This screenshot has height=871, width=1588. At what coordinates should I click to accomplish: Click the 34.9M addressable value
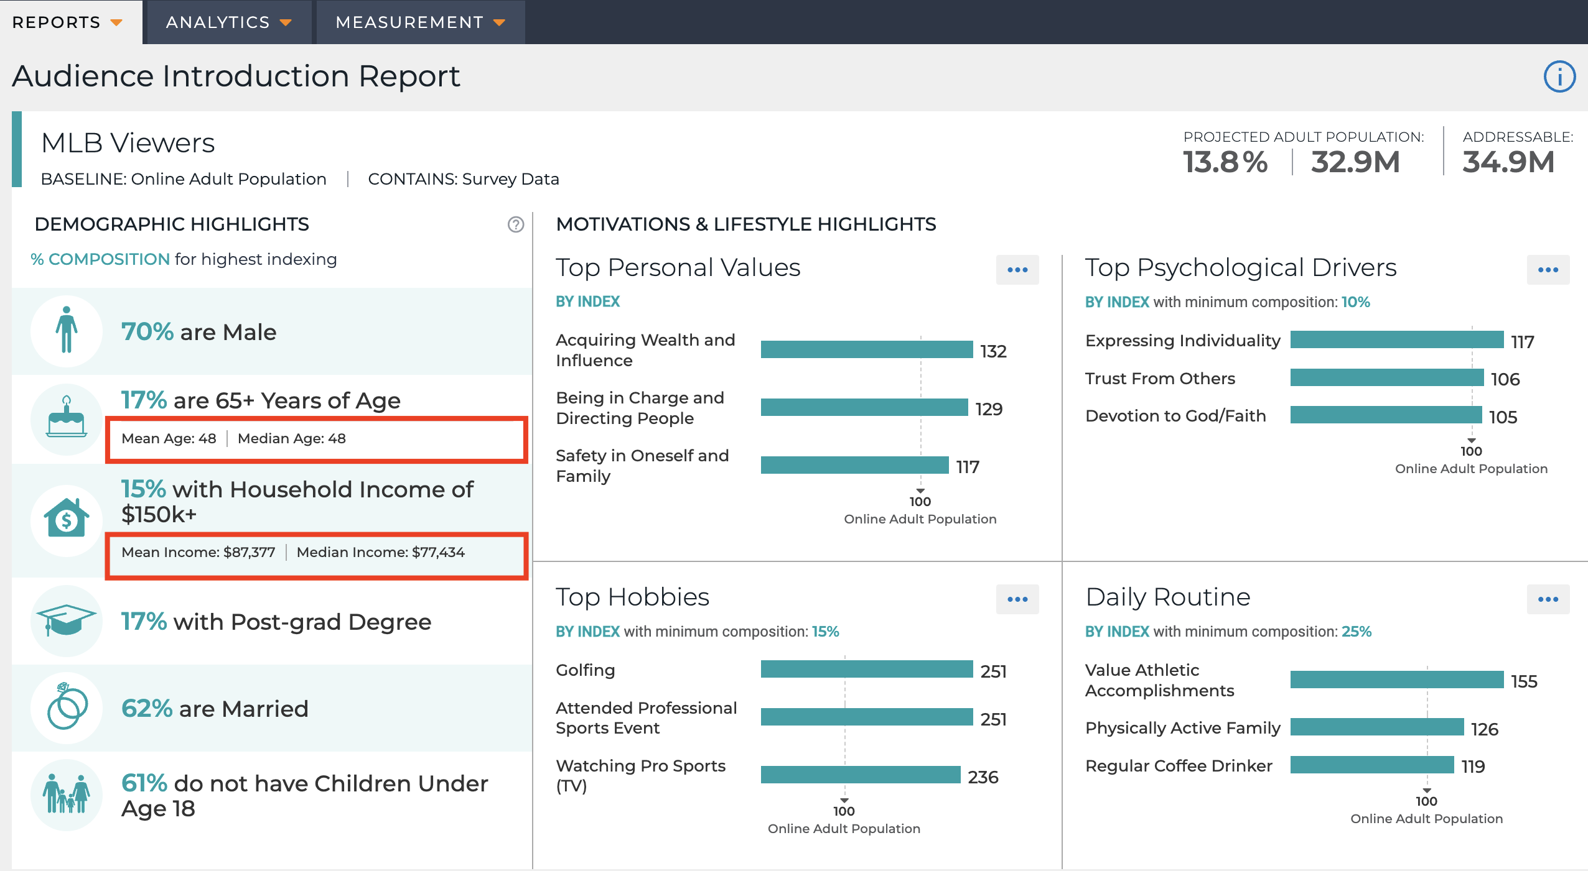pyautogui.click(x=1508, y=162)
